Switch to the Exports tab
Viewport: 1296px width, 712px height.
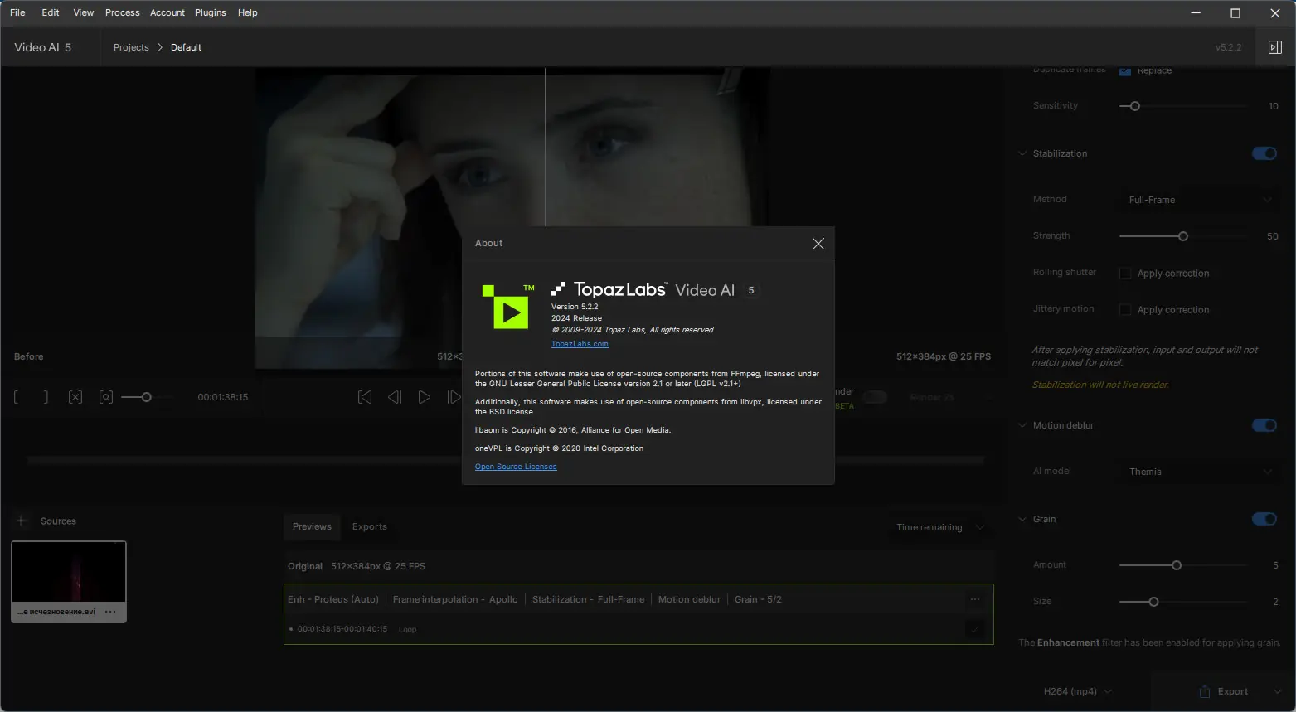tap(369, 526)
